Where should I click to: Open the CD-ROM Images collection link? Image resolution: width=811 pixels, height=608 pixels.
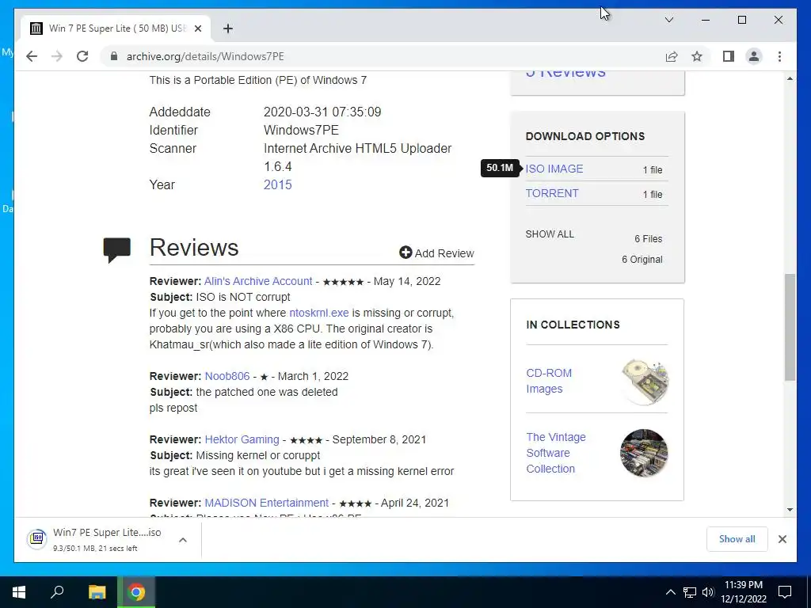[549, 381]
